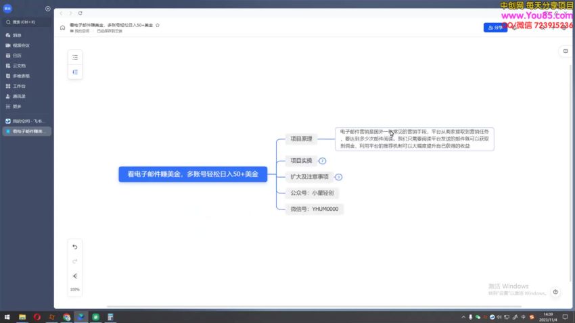Open Opera browser from taskbar

[x=37, y=317]
